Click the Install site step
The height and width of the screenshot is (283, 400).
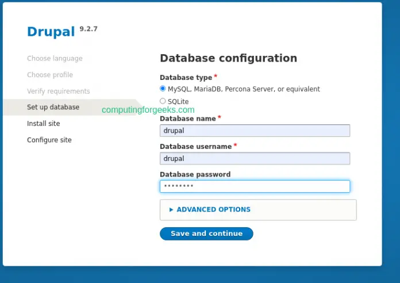click(43, 124)
